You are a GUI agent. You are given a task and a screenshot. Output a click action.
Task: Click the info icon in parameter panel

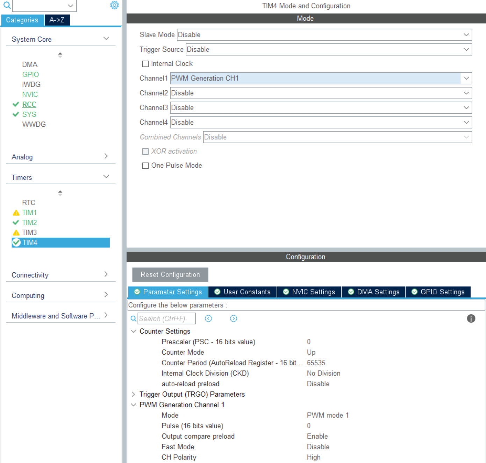(471, 318)
